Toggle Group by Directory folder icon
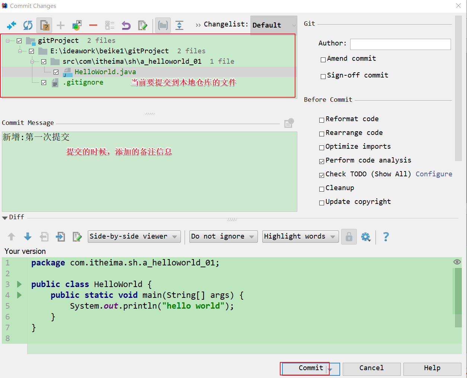 click(x=163, y=25)
